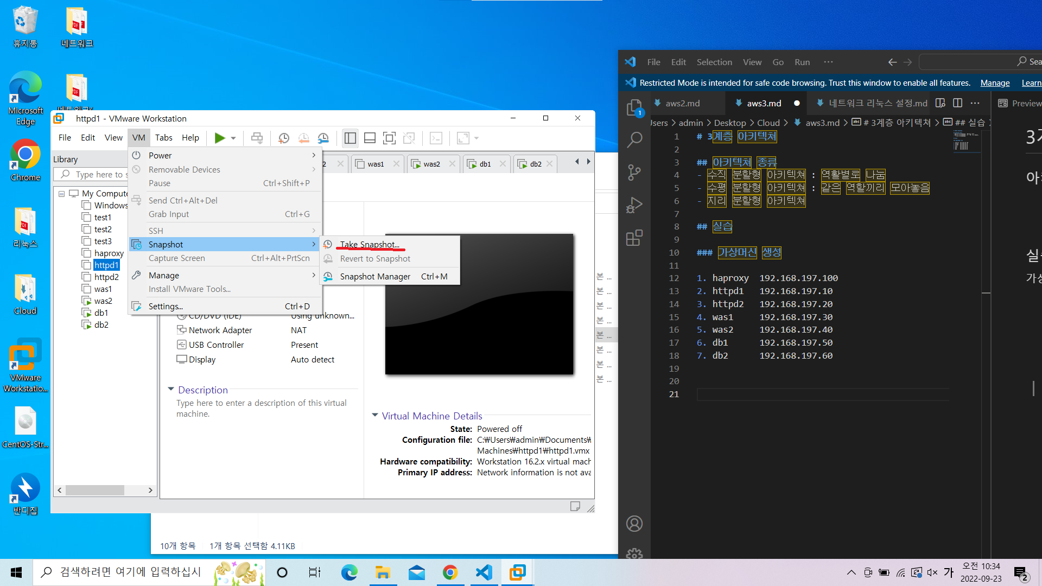Click the Cloud breadcrumb segment
Image resolution: width=1042 pixels, height=586 pixels.
point(768,123)
